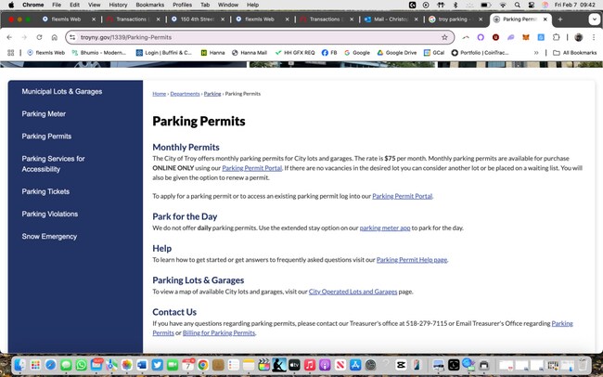Image resolution: width=603 pixels, height=377 pixels.
Task: Open the Extensions puzzle icon
Action: pyautogui.click(x=556, y=37)
